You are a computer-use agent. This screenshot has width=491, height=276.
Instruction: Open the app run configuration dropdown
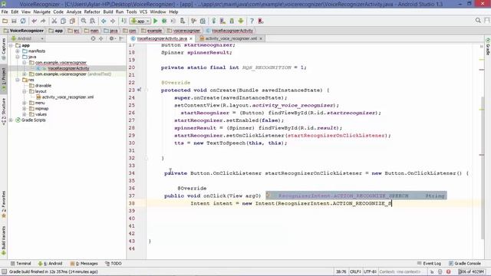coord(140,21)
